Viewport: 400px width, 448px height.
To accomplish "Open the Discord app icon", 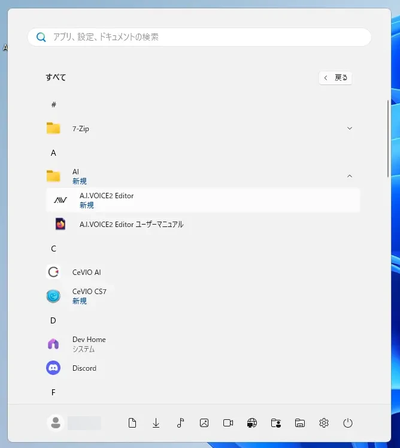I will pyautogui.click(x=53, y=368).
